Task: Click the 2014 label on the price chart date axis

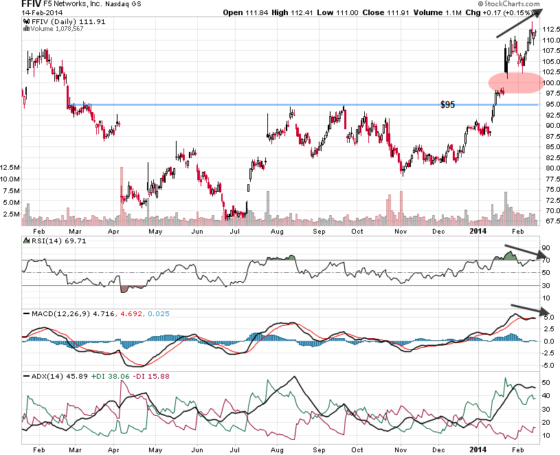Action: tap(478, 232)
